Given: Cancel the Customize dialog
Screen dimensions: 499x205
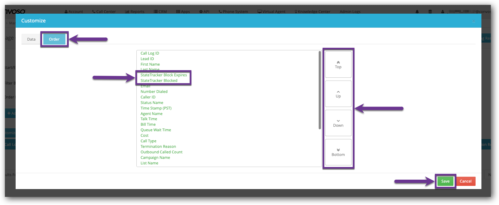Looking at the screenshot, I should point(465,181).
